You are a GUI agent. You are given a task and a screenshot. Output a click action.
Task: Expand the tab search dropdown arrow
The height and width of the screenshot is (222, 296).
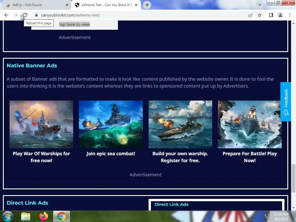click(x=260, y=5)
